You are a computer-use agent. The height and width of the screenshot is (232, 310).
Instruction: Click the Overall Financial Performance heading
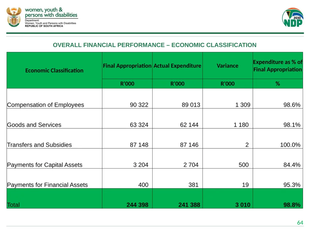point(155,45)
